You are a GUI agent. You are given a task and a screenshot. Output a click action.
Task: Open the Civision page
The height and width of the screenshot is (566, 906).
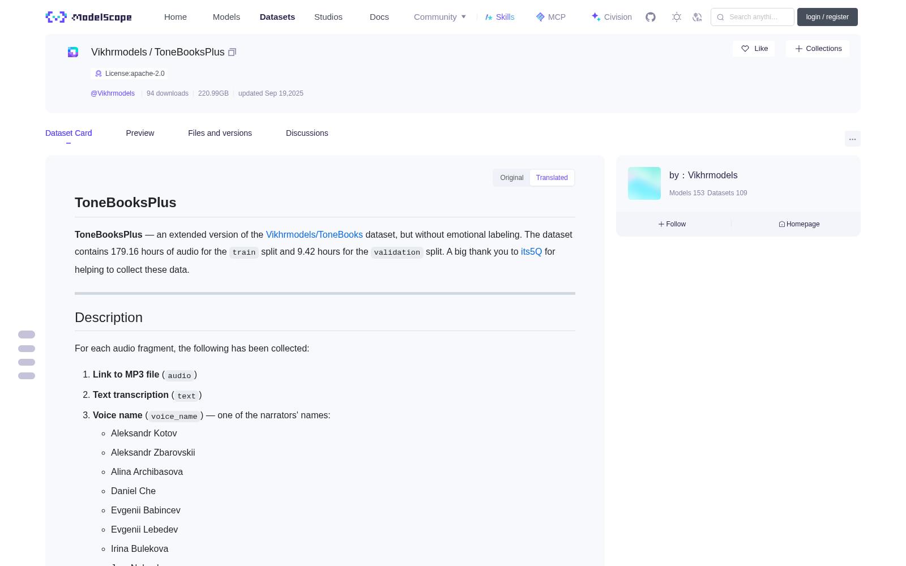pos(612,17)
